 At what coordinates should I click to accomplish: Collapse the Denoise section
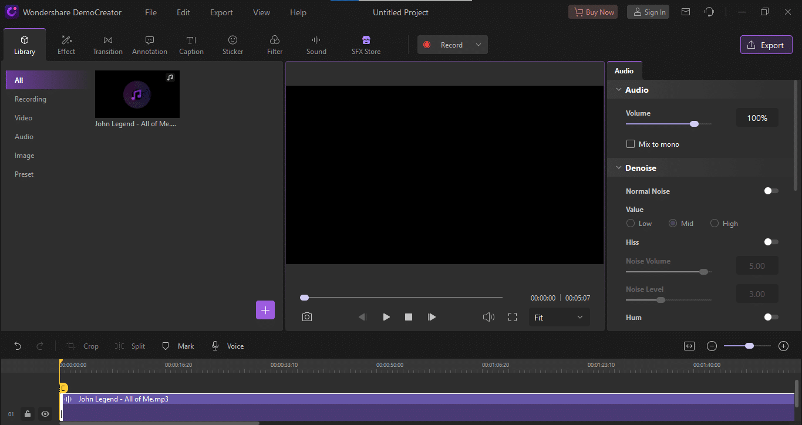(x=618, y=168)
